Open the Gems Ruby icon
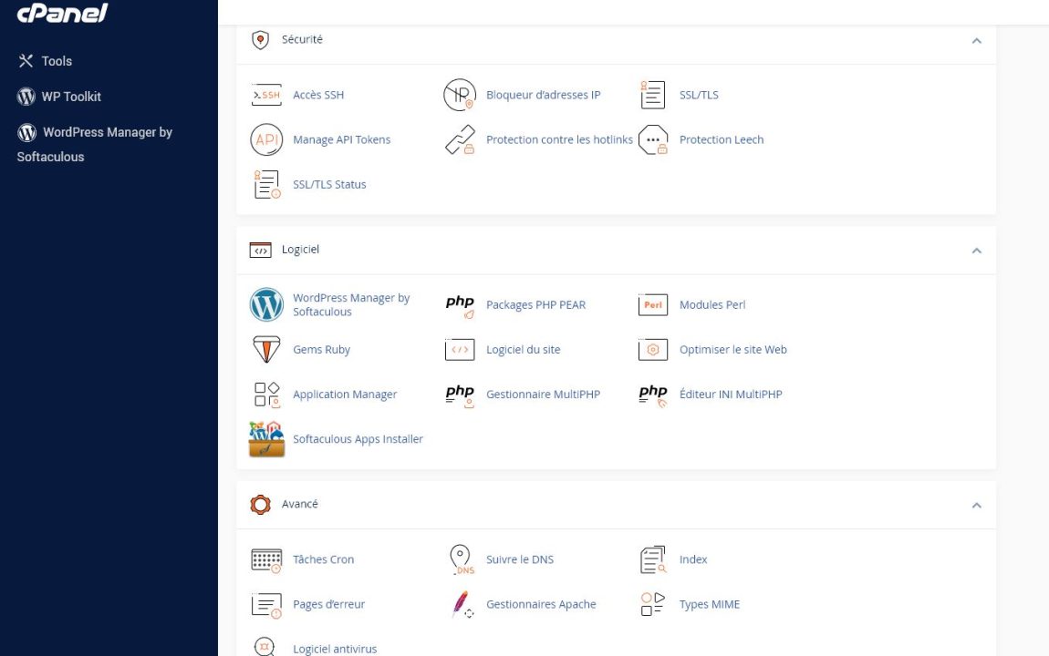 coord(266,349)
